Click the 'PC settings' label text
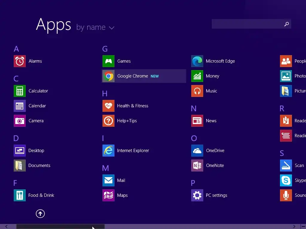This screenshot has width=306, height=229. tap(216, 195)
